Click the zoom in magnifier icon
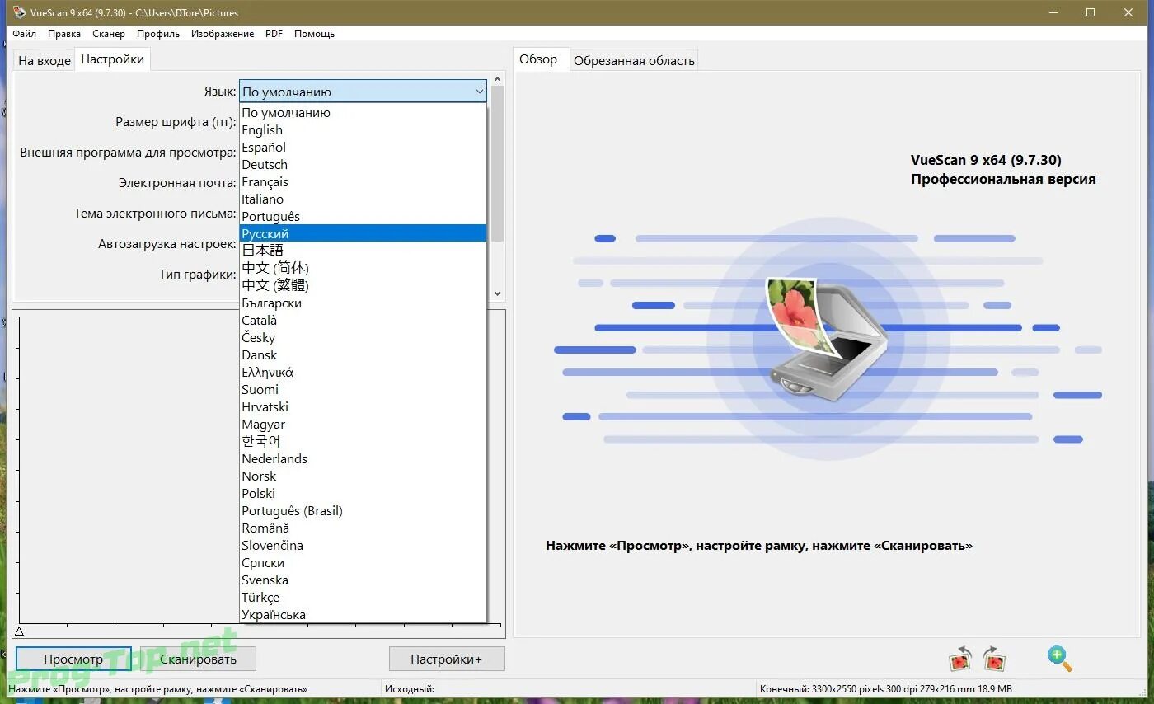The height and width of the screenshot is (704, 1154). coord(1059,659)
